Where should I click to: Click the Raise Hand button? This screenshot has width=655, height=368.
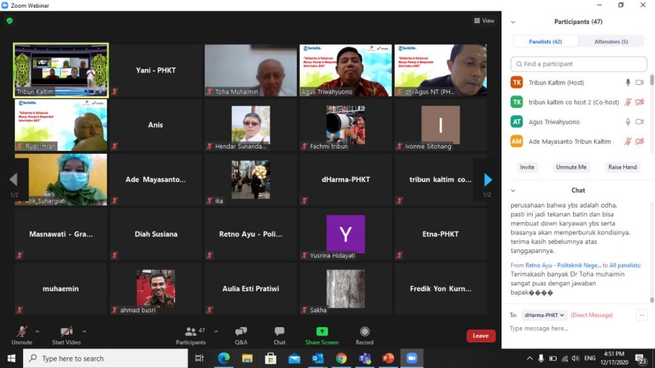pyautogui.click(x=622, y=167)
